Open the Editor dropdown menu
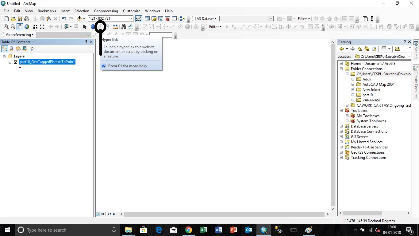Screen dimensions: 419x236 [215, 27]
